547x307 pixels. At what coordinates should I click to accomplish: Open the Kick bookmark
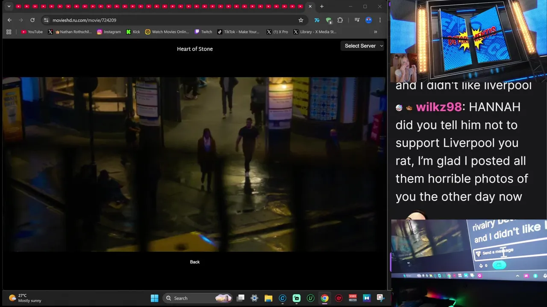[x=133, y=32]
